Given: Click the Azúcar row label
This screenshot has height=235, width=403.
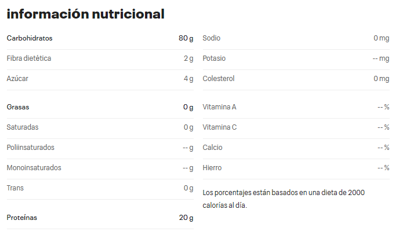Looking at the screenshot, I should [17, 79].
